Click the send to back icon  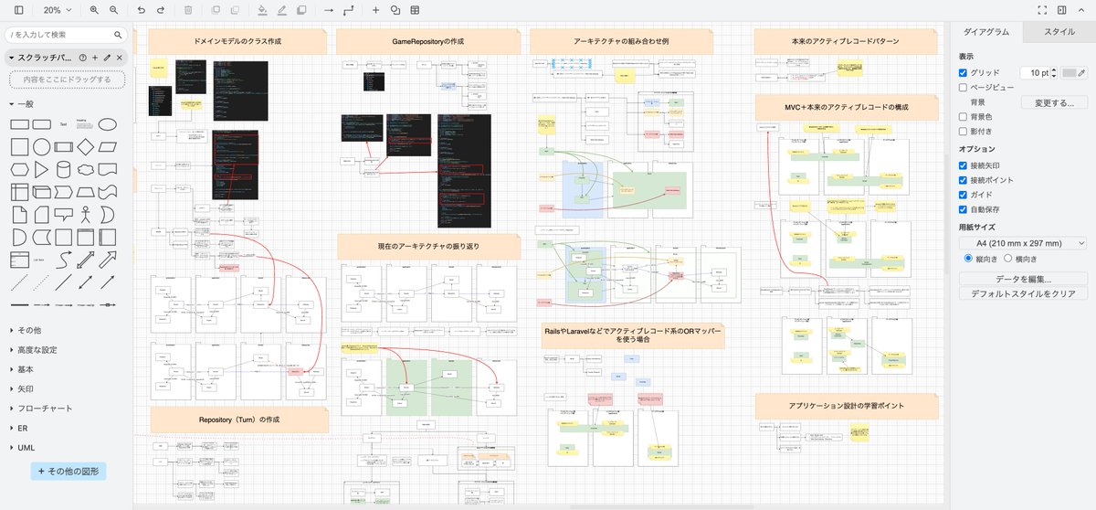(235, 10)
